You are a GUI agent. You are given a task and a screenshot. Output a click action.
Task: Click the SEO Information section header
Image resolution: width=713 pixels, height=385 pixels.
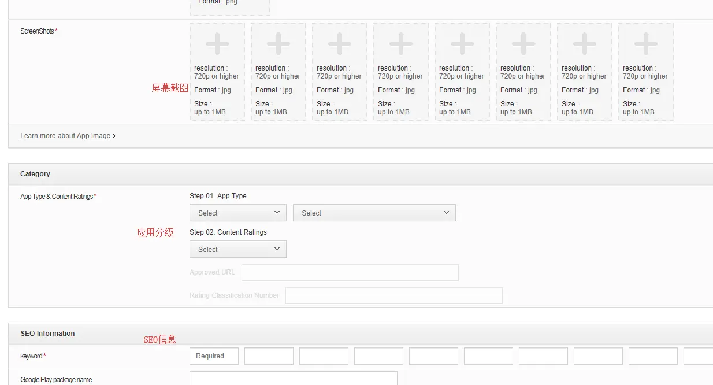click(361, 334)
